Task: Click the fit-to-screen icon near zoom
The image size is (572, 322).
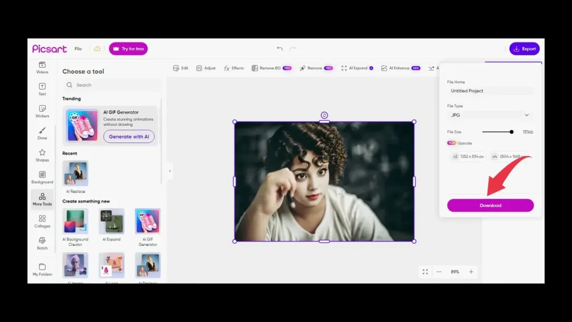Action: tap(425, 272)
